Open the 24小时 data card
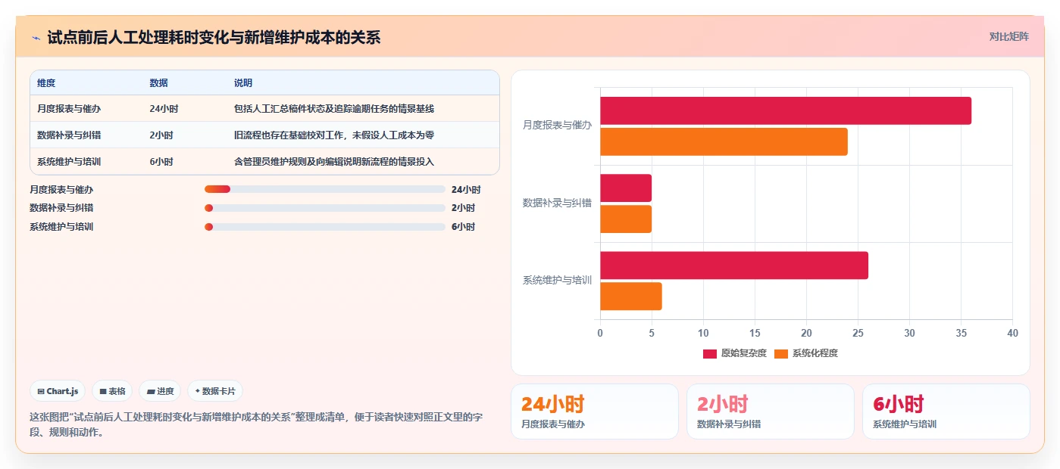This screenshot has width=1060, height=469. (595, 412)
